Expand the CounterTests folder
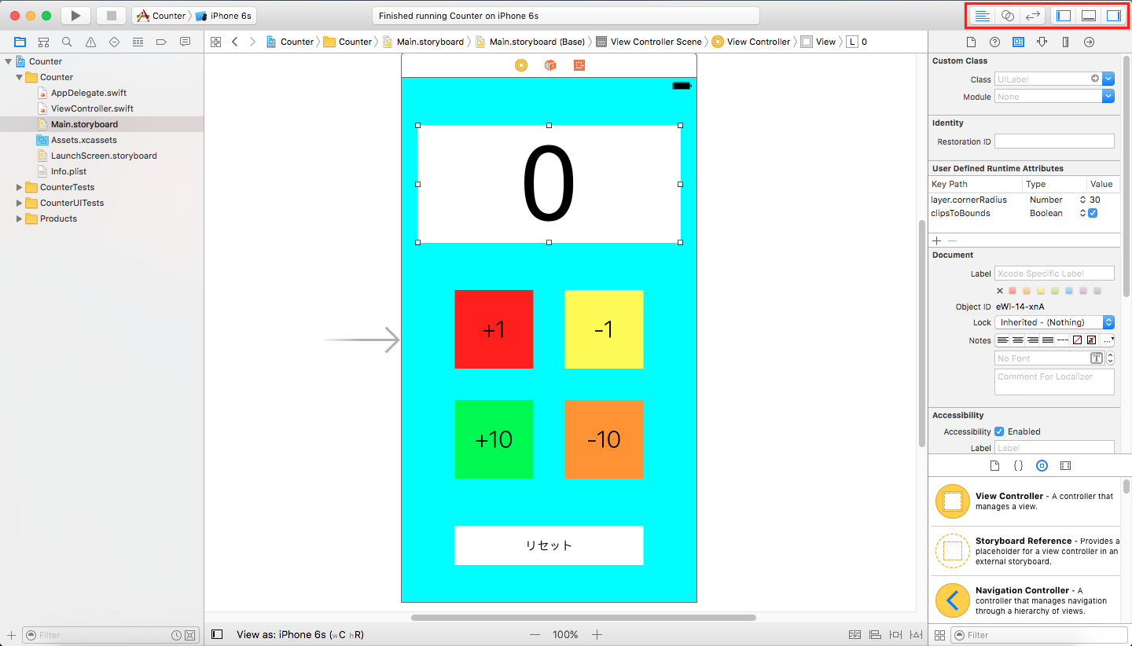 click(19, 187)
